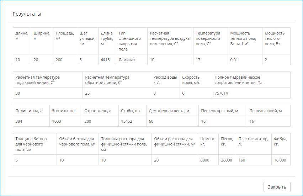Click supply line temperature value 30
Viewport: 303px width, 196px height.
coord(18,93)
